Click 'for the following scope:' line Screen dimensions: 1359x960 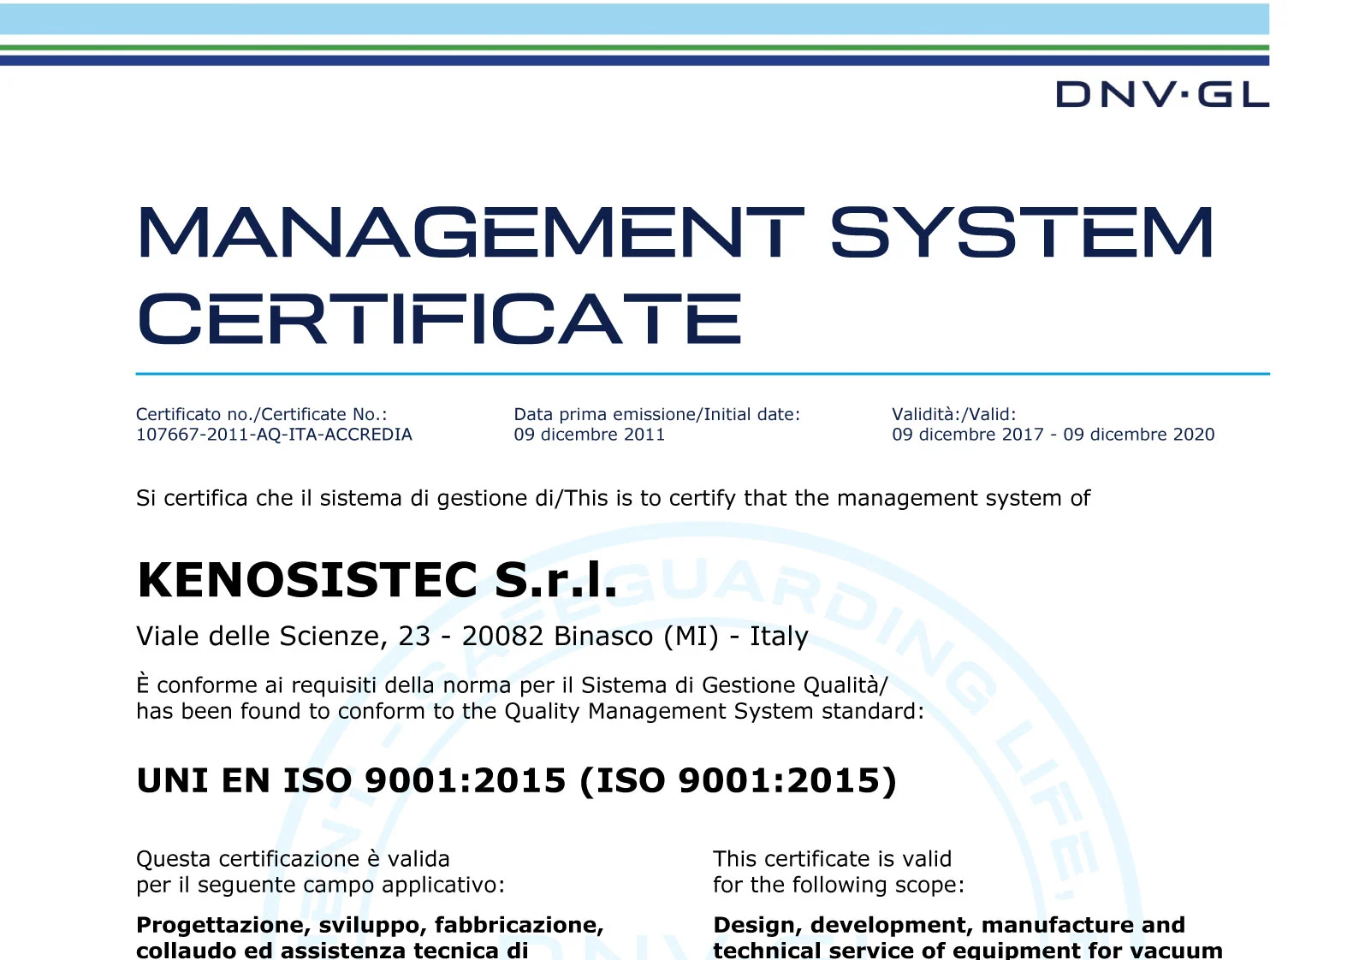point(839,885)
